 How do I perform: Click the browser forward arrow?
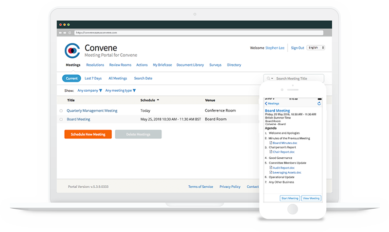[65, 33]
